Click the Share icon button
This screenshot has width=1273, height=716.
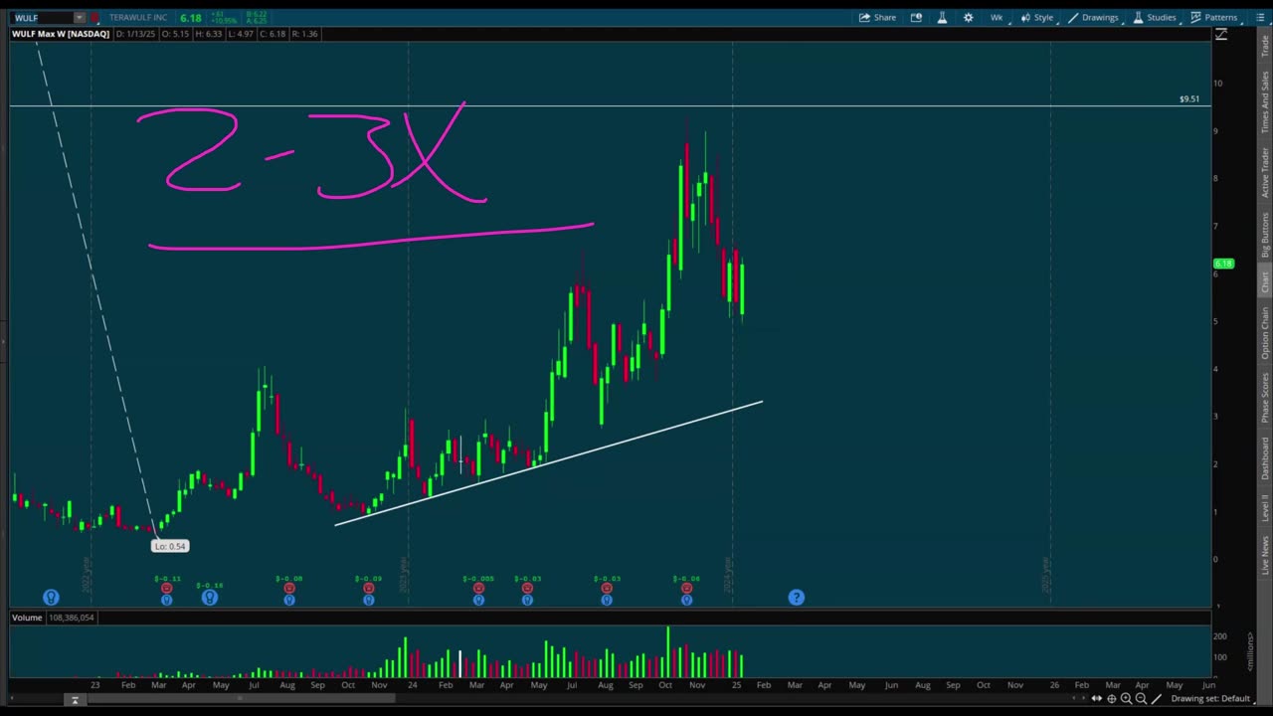(x=877, y=17)
